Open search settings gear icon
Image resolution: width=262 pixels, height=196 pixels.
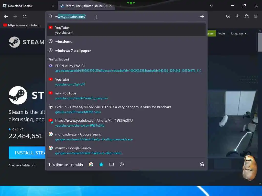tap(202, 164)
